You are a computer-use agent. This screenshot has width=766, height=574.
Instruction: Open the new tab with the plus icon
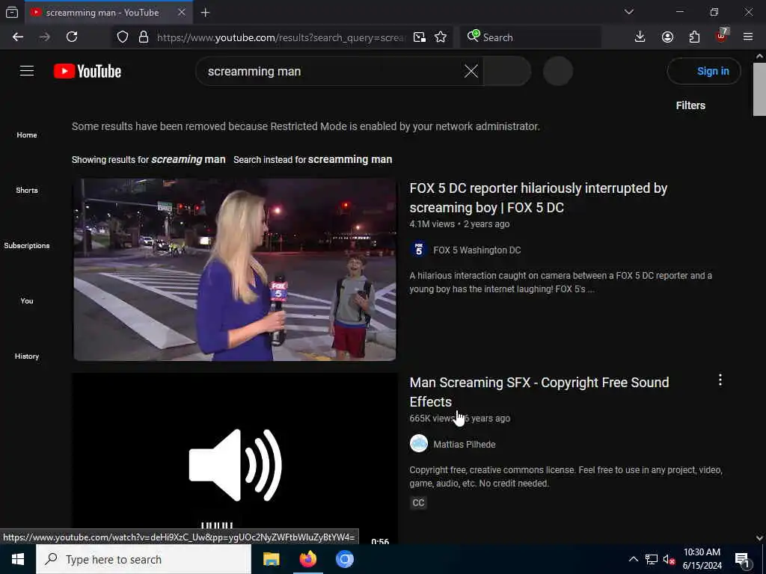(x=205, y=13)
